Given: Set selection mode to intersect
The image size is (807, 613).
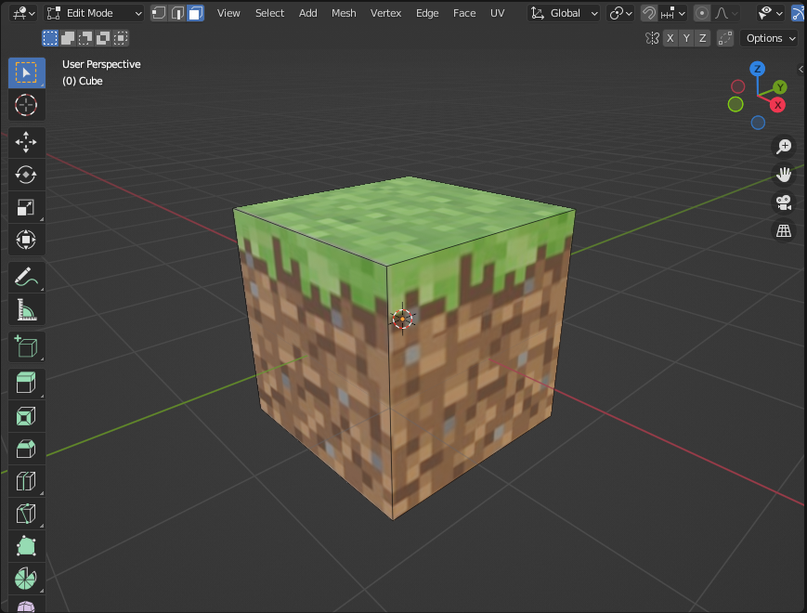Looking at the screenshot, I should 121,38.
